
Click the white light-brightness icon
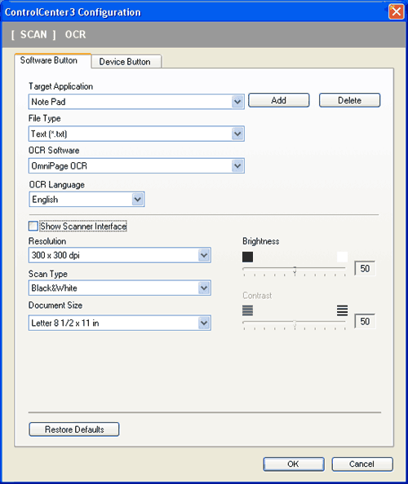pos(342,257)
